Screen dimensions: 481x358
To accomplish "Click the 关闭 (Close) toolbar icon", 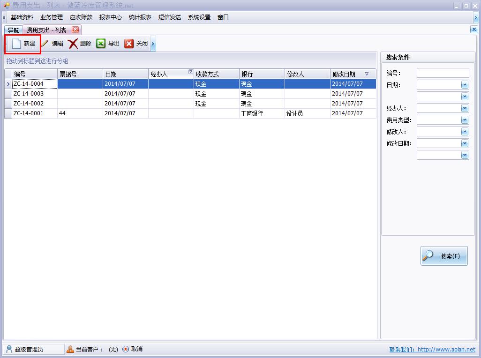I will 129,44.
